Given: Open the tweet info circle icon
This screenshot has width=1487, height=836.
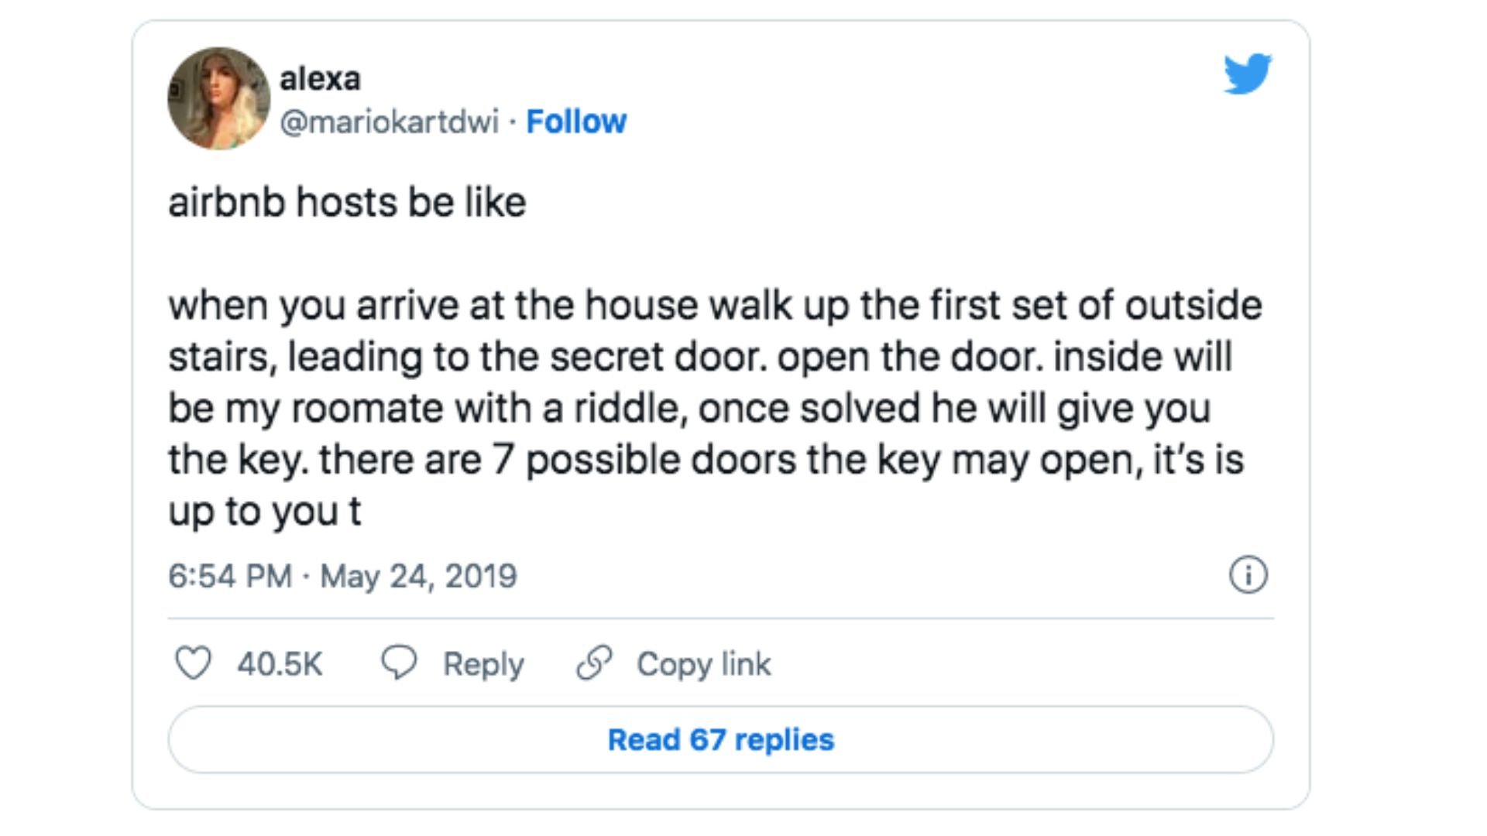Looking at the screenshot, I should coord(1248,575).
